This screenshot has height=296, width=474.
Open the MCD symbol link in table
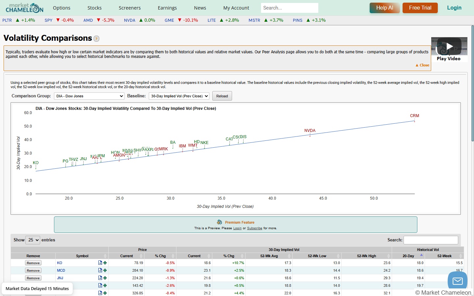[x=61, y=270]
